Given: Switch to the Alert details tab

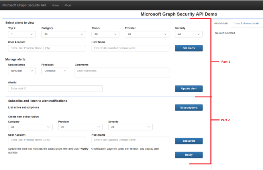Looking at the screenshot, I should click(221, 24).
